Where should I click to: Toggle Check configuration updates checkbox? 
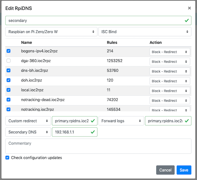click(7, 158)
